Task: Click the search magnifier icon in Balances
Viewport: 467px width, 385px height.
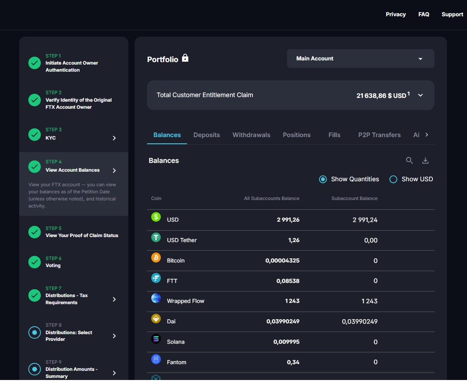Action: click(x=409, y=160)
